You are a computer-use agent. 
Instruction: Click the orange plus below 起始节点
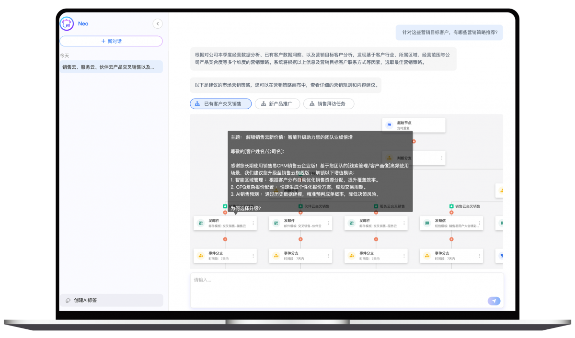click(x=414, y=141)
